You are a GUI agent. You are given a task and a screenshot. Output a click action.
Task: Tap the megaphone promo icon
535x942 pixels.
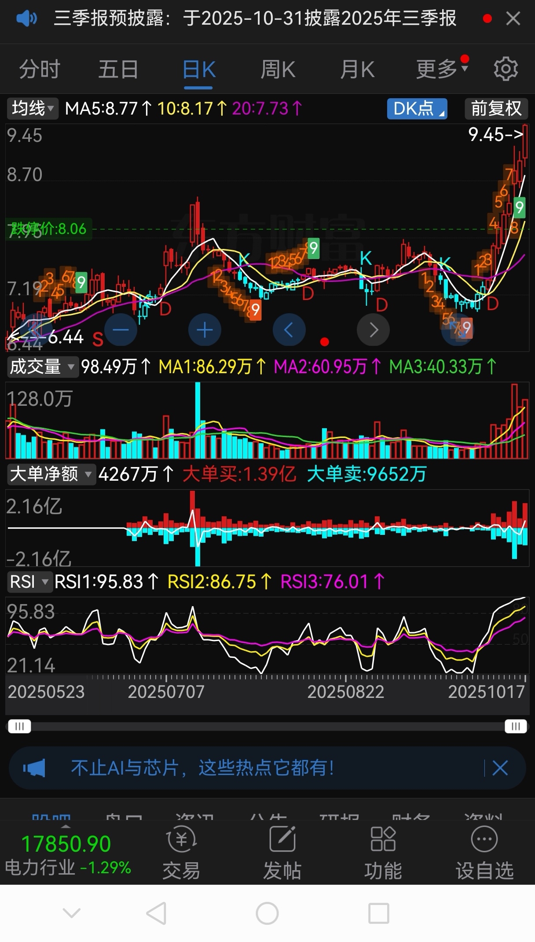(x=34, y=768)
